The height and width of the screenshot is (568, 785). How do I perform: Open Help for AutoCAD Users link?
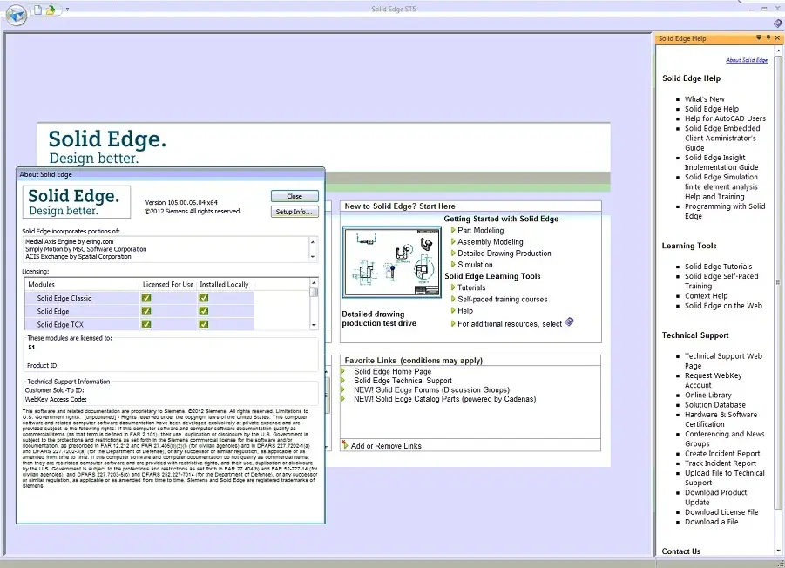coord(725,118)
